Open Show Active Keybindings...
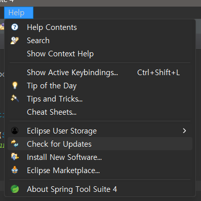The height and width of the screenshot is (201, 201). point(72,73)
